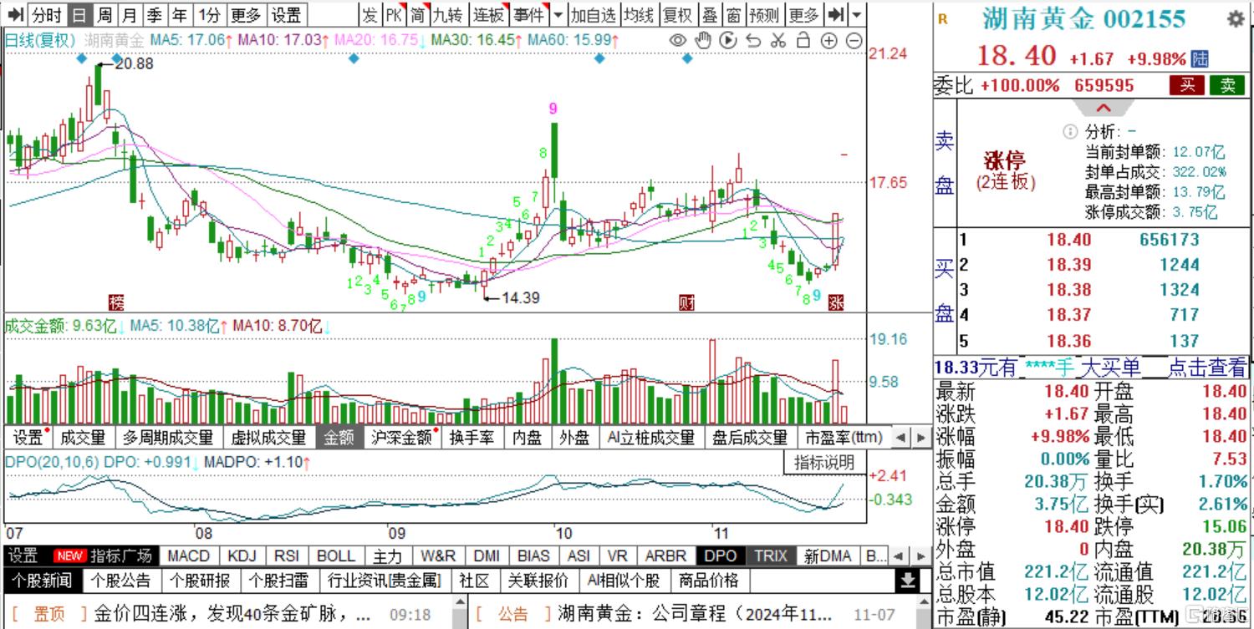1254x629 pixels.
Task: Click the 榜 marker on the chart
Action: click(x=115, y=302)
